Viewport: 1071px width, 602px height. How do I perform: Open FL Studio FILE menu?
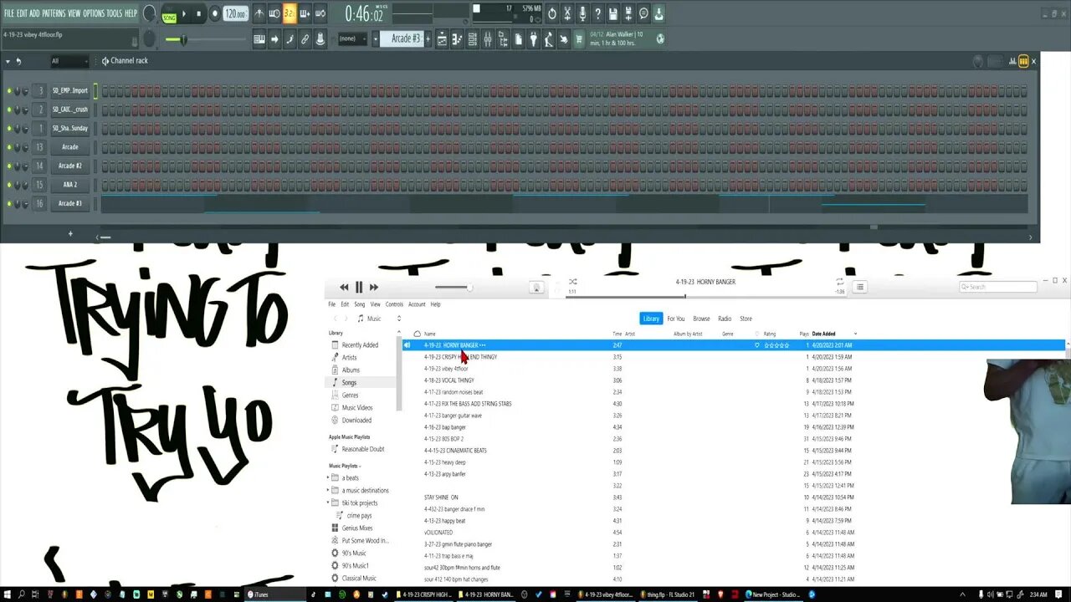pyautogui.click(x=9, y=13)
